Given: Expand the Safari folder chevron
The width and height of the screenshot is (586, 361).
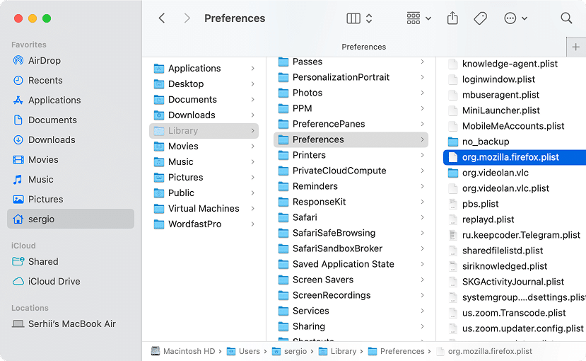Looking at the screenshot, I should point(422,217).
